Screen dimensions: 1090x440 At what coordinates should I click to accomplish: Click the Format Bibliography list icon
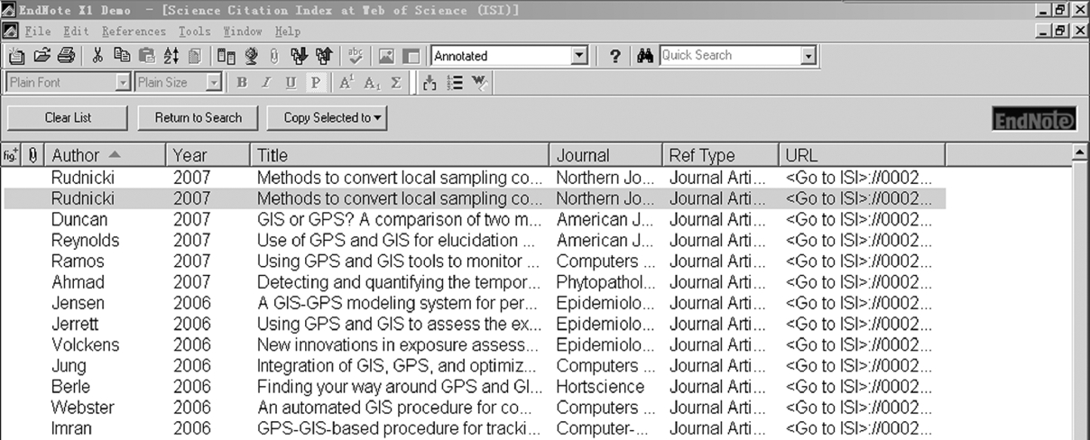click(455, 83)
